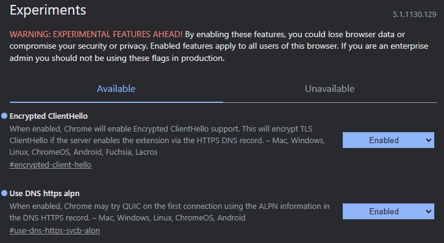Click the enterprise admin warning sentence
The height and width of the screenshot is (243, 444).
tap(219, 52)
